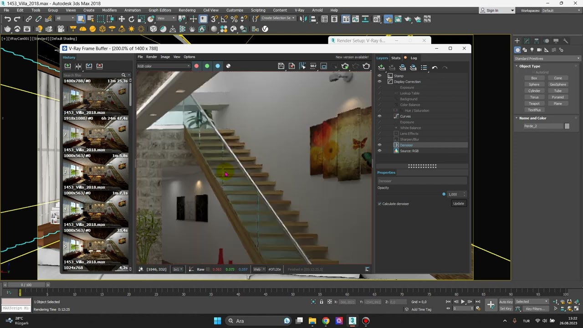Open the Standard Primitives dropdown
The height and width of the screenshot is (328, 583).
547,58
